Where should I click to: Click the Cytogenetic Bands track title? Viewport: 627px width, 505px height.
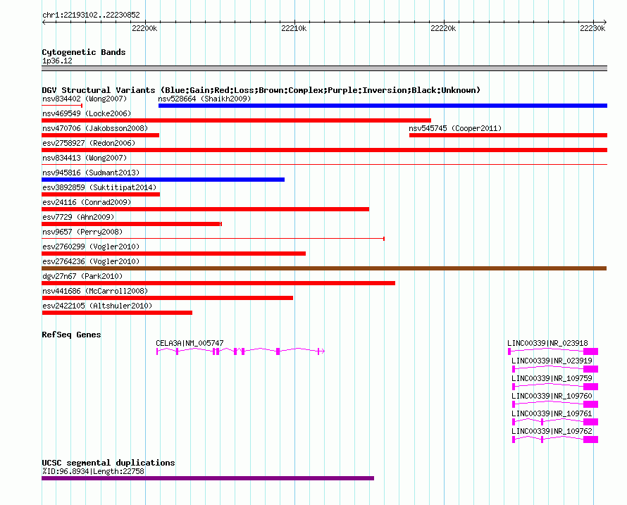pos(84,52)
